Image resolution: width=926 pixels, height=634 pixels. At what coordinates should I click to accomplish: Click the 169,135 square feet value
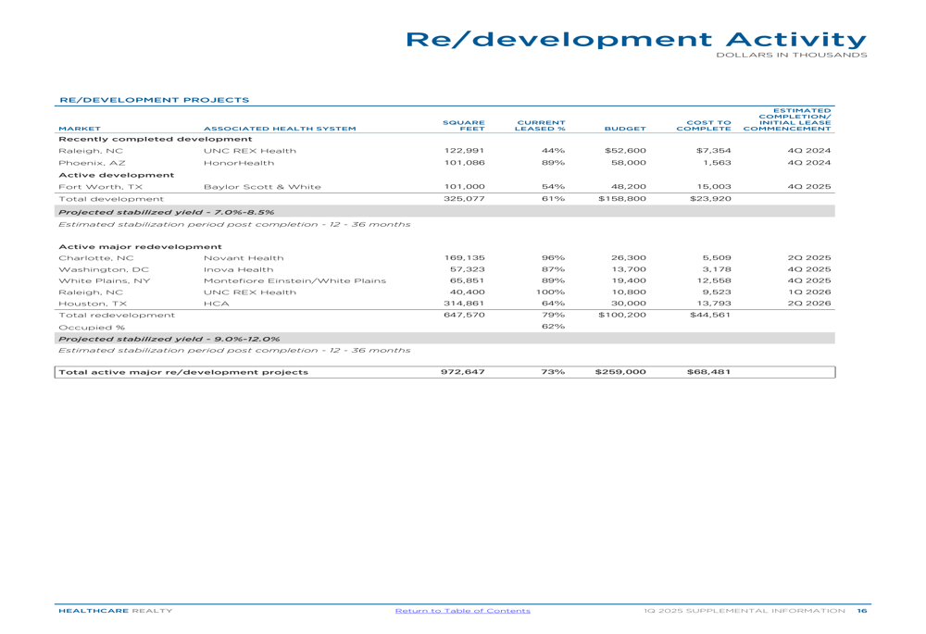(464, 257)
